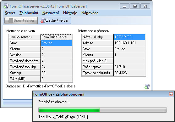Screen dimensions: 175x122
Task: Select the Kursory row header
Action: (x=25, y=73)
